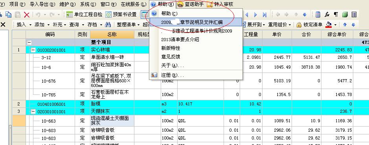Click the blue down arrow beside 锁定清单 paint bucket
This screenshot has height=145, width=369.
353,25
